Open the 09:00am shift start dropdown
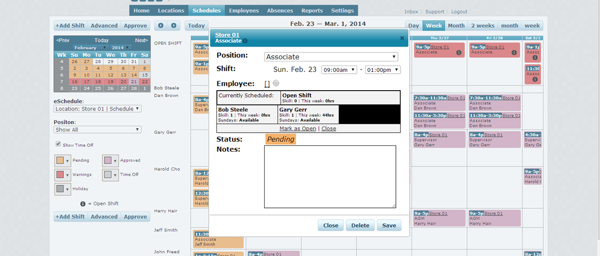 point(339,70)
